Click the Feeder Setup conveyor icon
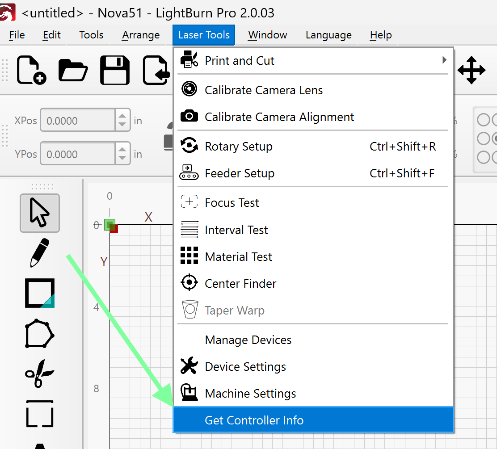 click(x=189, y=172)
